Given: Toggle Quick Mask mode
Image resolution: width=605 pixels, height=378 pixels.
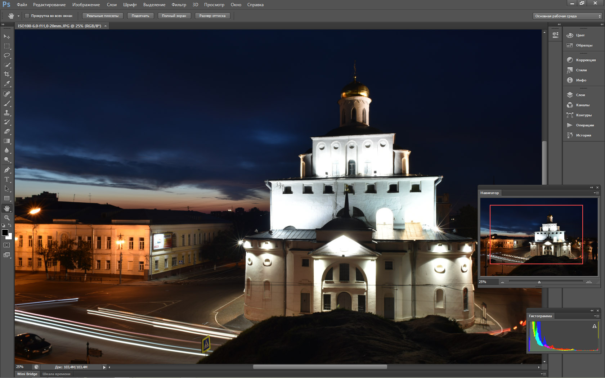Looking at the screenshot, I should pyautogui.click(x=7, y=245).
